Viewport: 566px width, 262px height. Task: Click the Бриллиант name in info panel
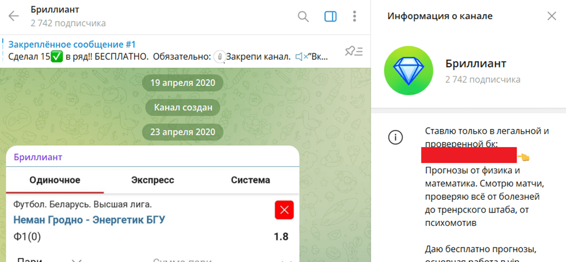coord(476,64)
